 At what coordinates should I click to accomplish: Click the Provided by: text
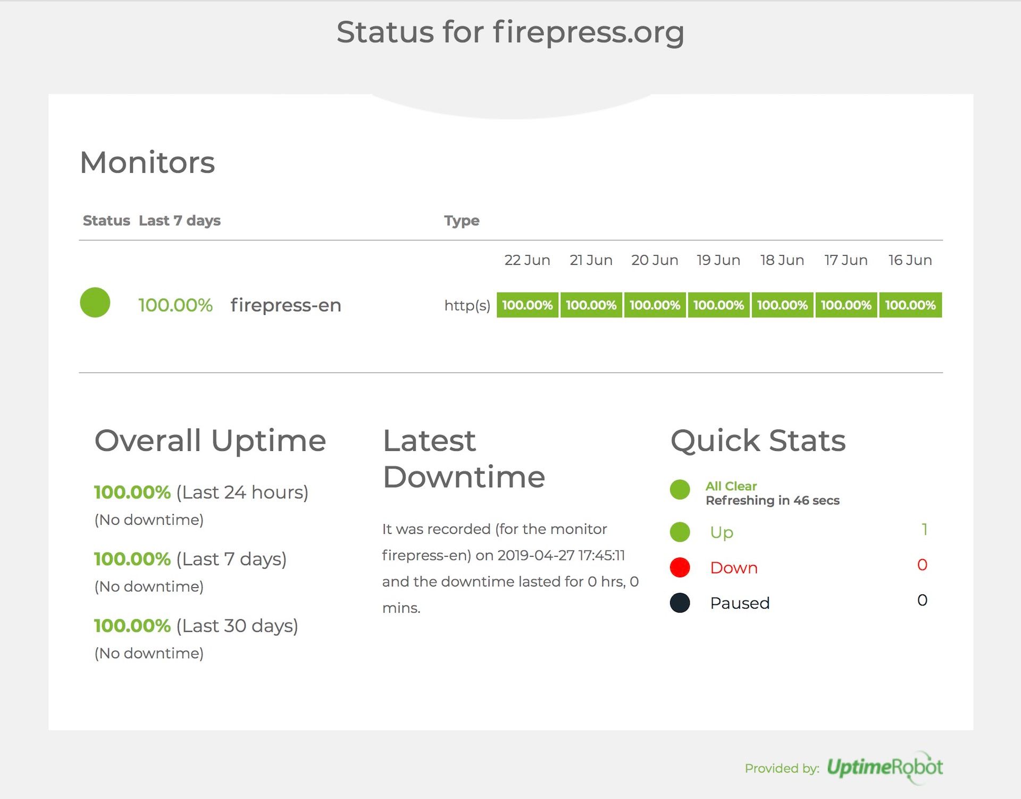pyautogui.click(x=782, y=768)
